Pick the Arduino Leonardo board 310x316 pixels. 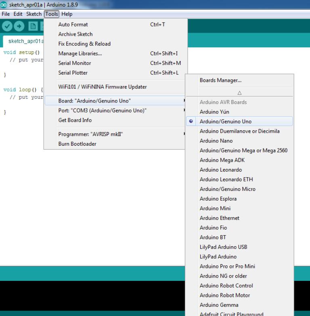click(x=239, y=170)
